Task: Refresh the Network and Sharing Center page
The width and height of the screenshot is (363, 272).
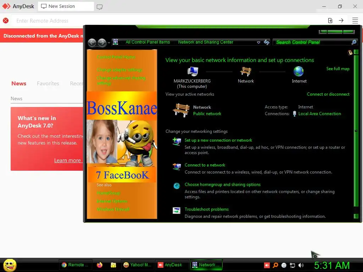Action: [x=267, y=42]
